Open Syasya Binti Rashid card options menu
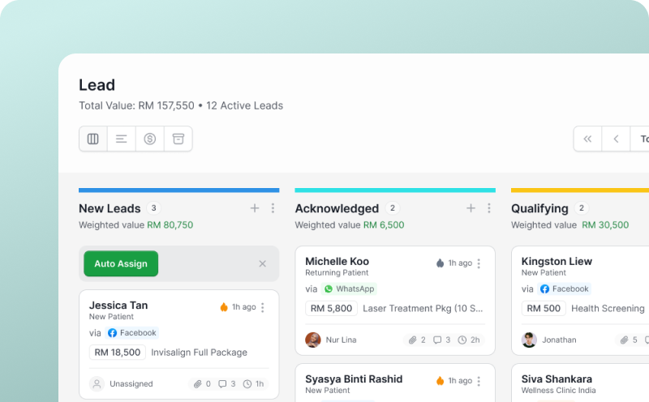The height and width of the screenshot is (402, 649). pos(479,381)
